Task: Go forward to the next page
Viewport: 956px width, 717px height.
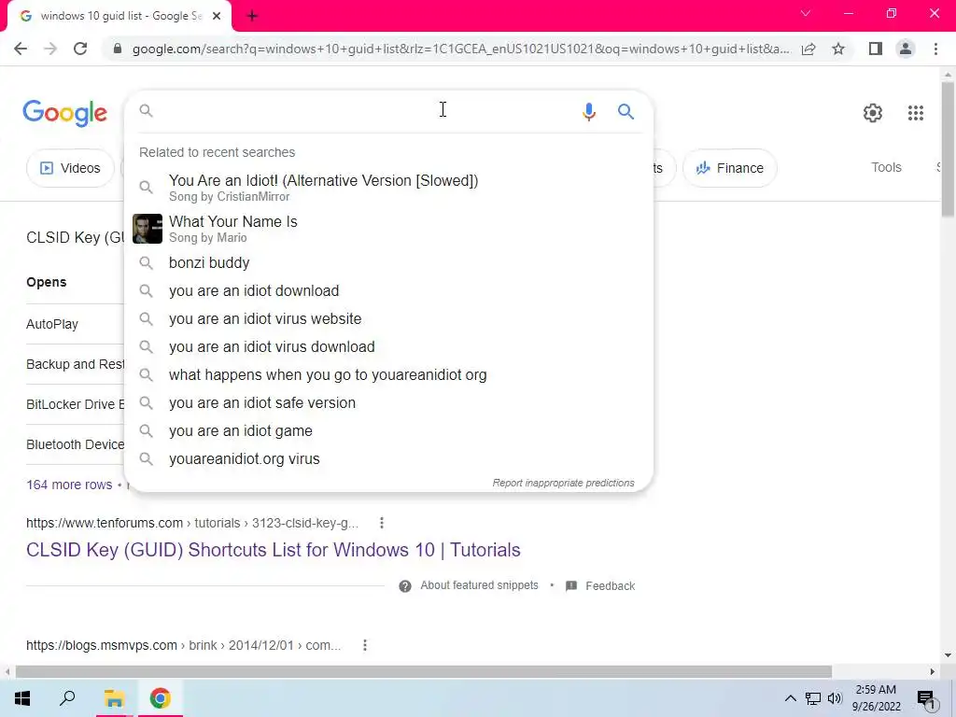Action: click(x=50, y=49)
